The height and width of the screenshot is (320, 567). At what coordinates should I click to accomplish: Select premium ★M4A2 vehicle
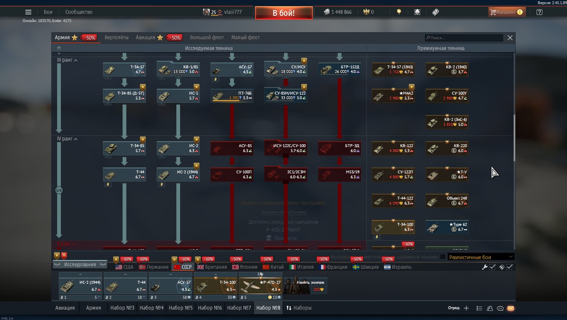[393, 96]
